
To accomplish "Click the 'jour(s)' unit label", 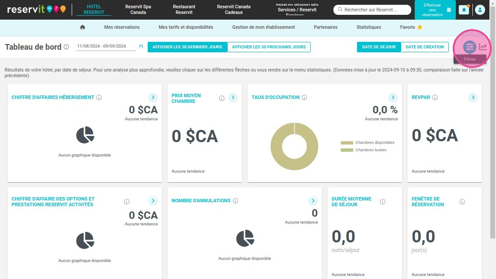I will (419, 250).
